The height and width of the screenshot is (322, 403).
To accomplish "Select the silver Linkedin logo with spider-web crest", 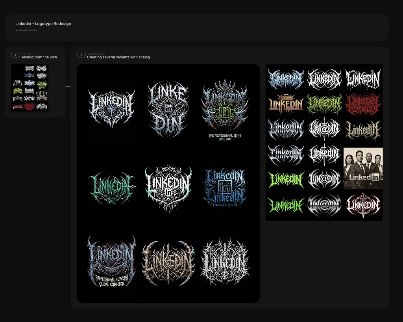I will [111, 108].
